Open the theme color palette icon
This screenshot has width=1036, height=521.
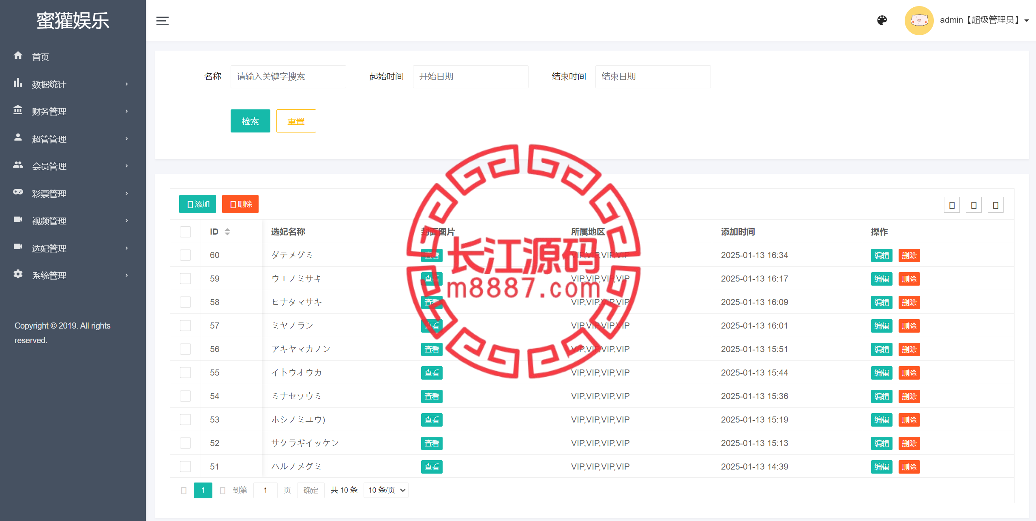click(x=882, y=20)
